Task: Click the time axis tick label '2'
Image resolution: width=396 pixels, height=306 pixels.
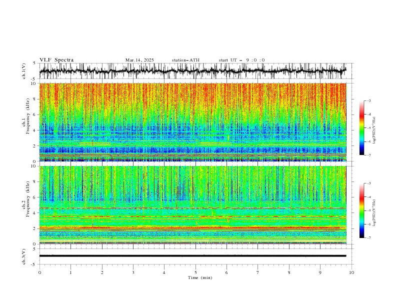Action: (x=102, y=272)
